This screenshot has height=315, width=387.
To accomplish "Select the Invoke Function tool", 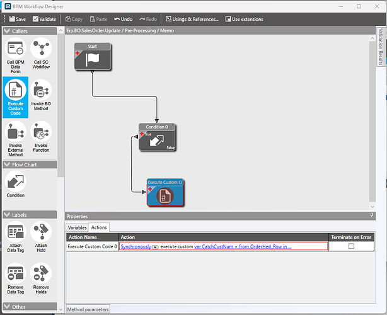I will click(41, 137).
